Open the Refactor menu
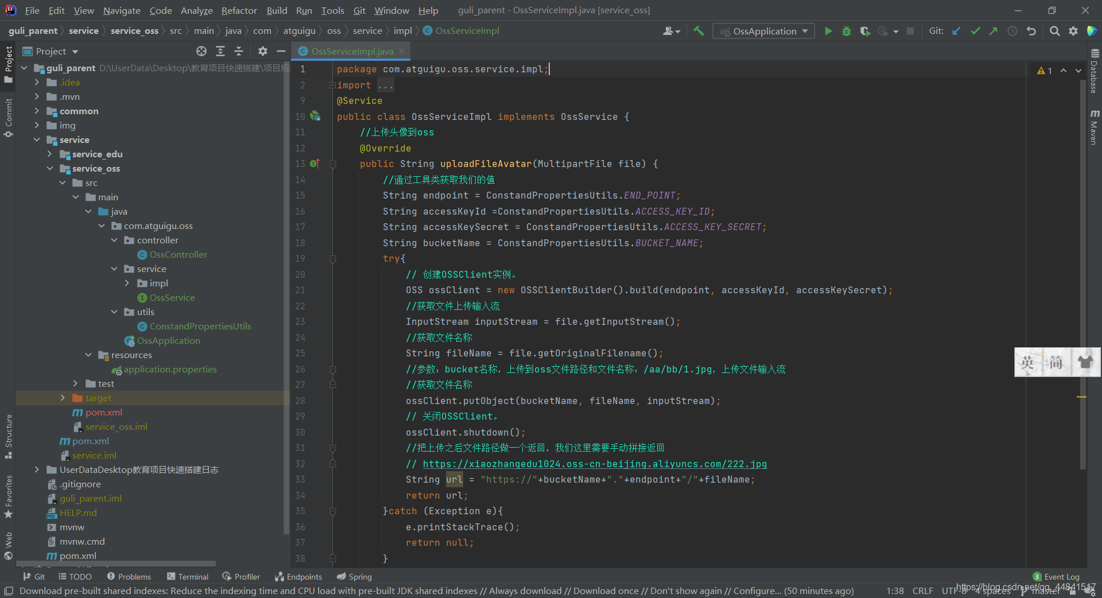The height and width of the screenshot is (598, 1102). tap(239, 10)
